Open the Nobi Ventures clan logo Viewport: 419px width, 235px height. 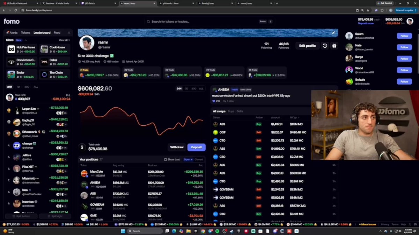11,49
